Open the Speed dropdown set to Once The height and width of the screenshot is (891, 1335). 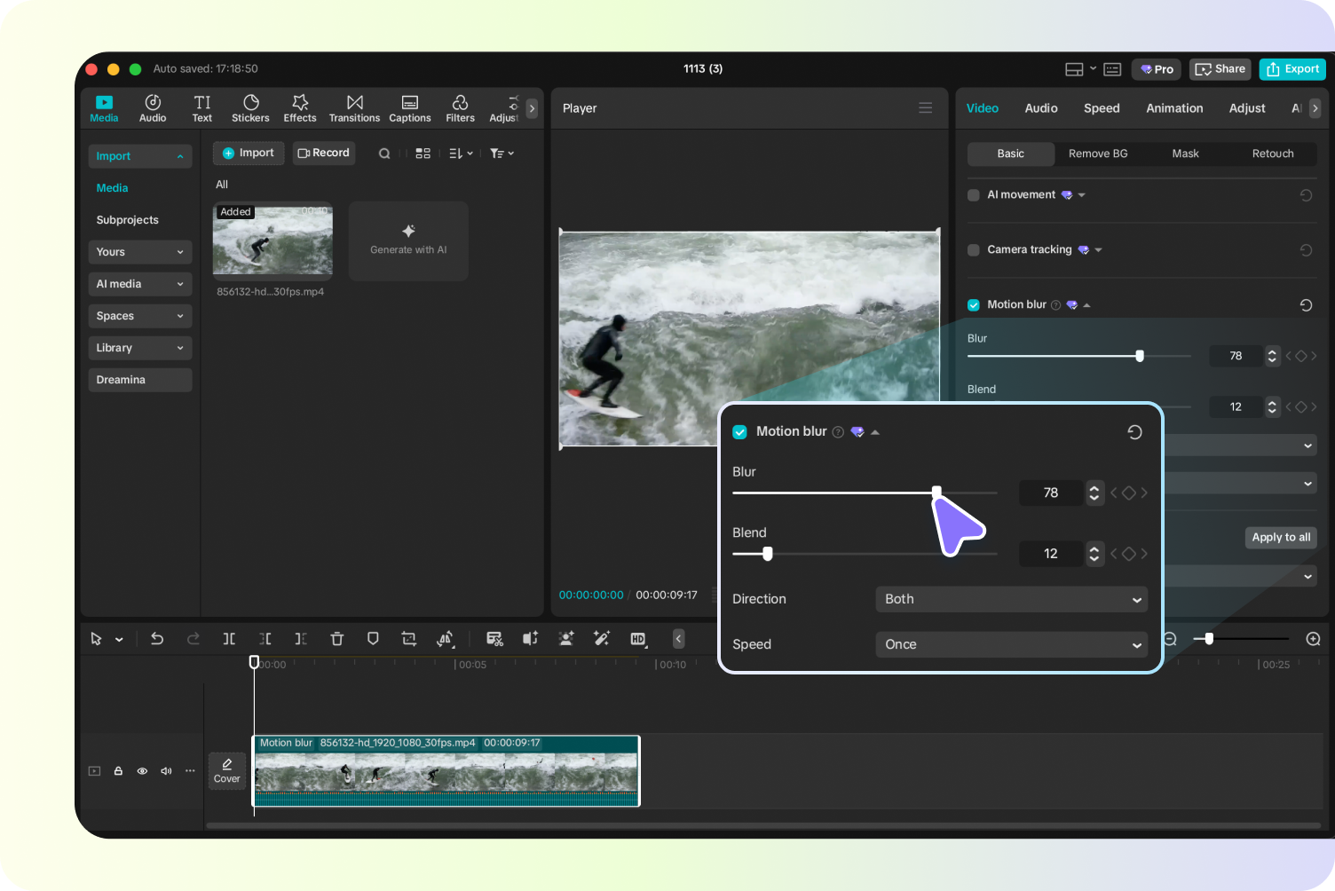pos(1010,644)
